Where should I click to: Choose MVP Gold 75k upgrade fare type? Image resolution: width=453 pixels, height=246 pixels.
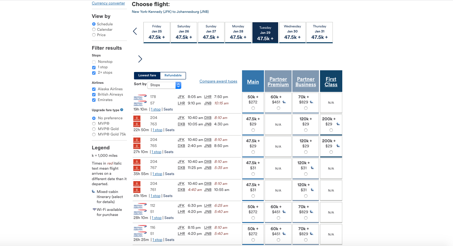94,134
